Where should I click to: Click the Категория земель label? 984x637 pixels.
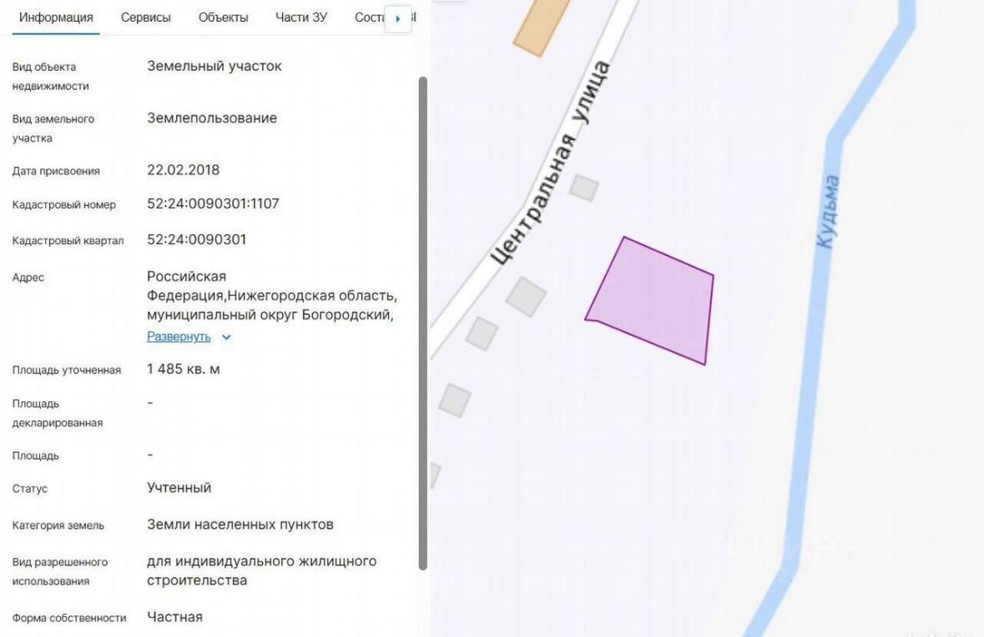(x=58, y=525)
